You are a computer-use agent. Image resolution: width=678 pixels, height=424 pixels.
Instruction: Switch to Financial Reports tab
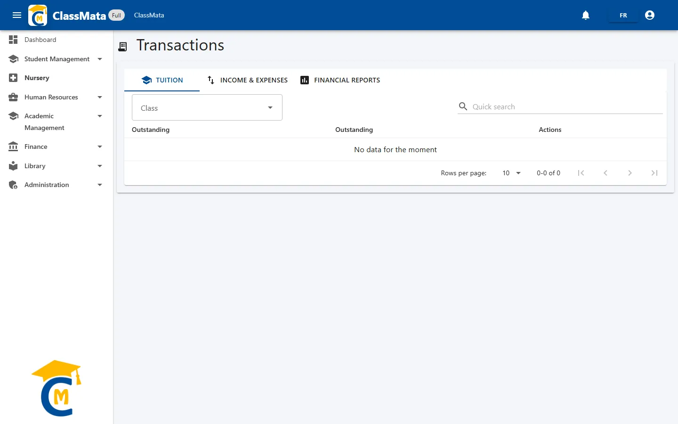click(x=340, y=80)
